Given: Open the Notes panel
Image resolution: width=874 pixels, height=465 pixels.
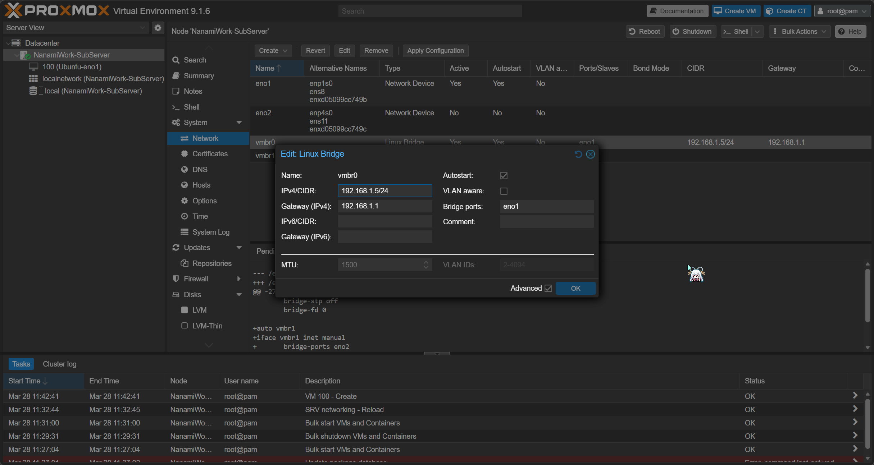Looking at the screenshot, I should pyautogui.click(x=193, y=91).
